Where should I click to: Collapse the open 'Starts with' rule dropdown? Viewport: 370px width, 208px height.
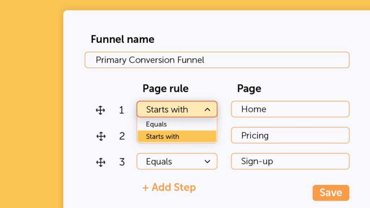point(177,109)
